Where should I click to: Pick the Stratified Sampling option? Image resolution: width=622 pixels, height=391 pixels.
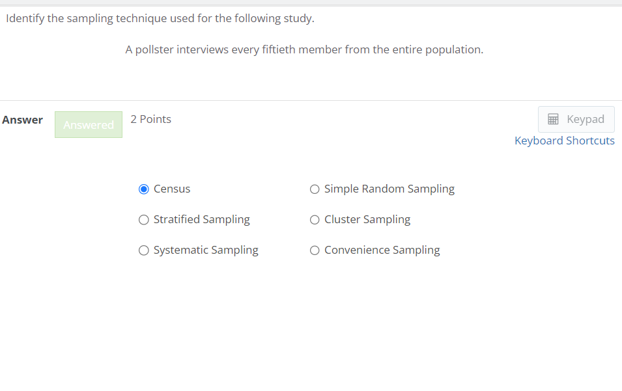(144, 219)
